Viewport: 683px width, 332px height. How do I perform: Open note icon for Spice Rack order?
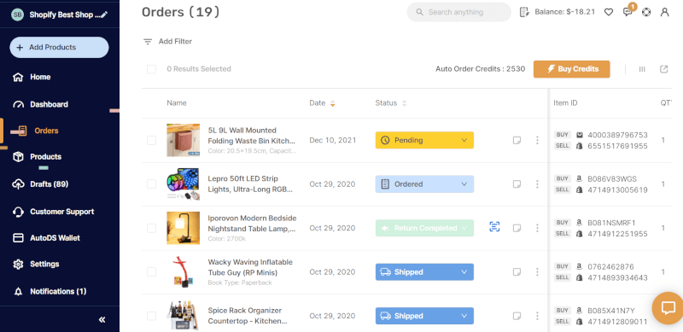(x=517, y=316)
